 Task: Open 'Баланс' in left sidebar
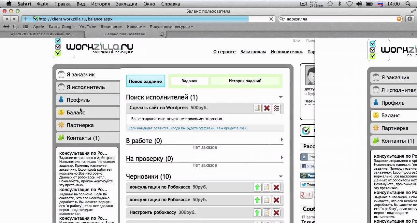88,112
